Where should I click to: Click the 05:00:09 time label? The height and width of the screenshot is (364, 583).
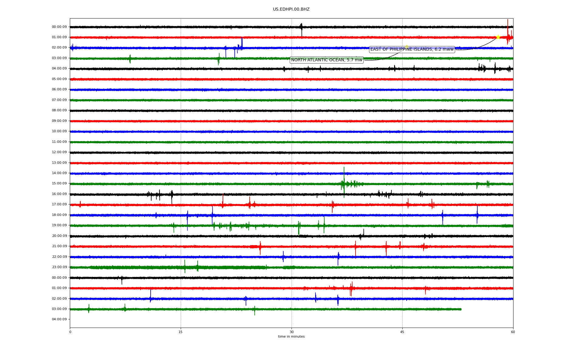click(x=59, y=79)
